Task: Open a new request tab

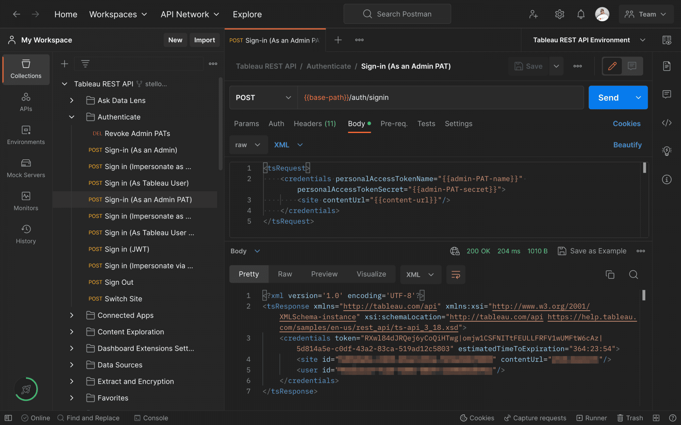Action: tap(338, 40)
